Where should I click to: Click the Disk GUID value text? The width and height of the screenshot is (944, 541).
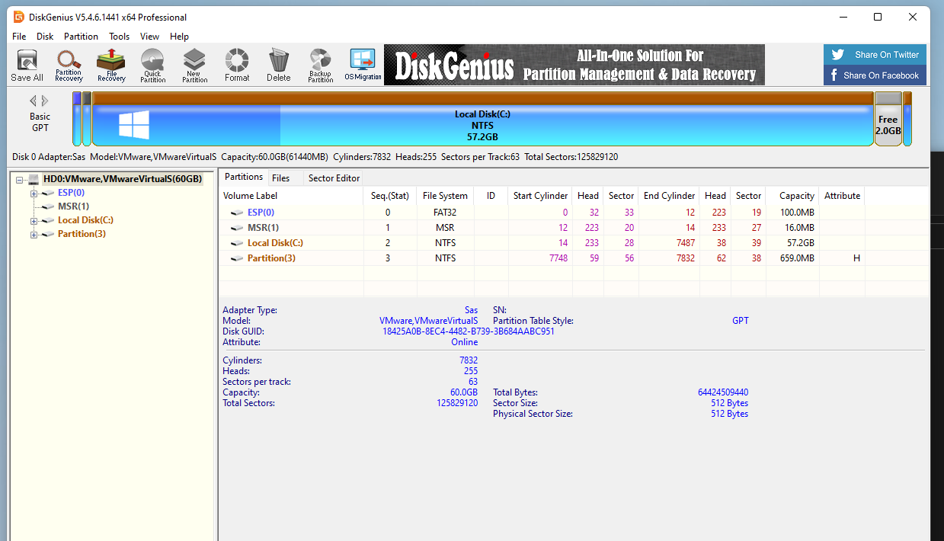[468, 331]
